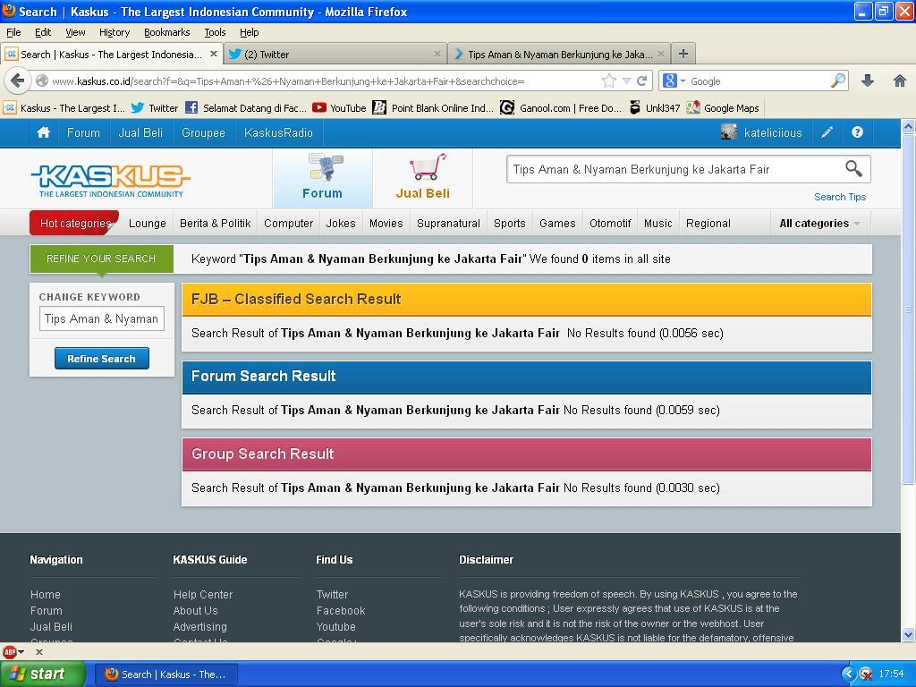916x687 pixels.
Task: Open the Facebook bookmark
Action: tap(246, 108)
